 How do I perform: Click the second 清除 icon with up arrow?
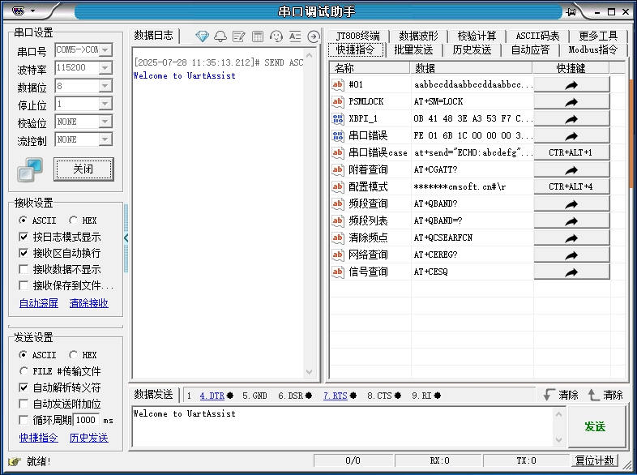(593, 395)
